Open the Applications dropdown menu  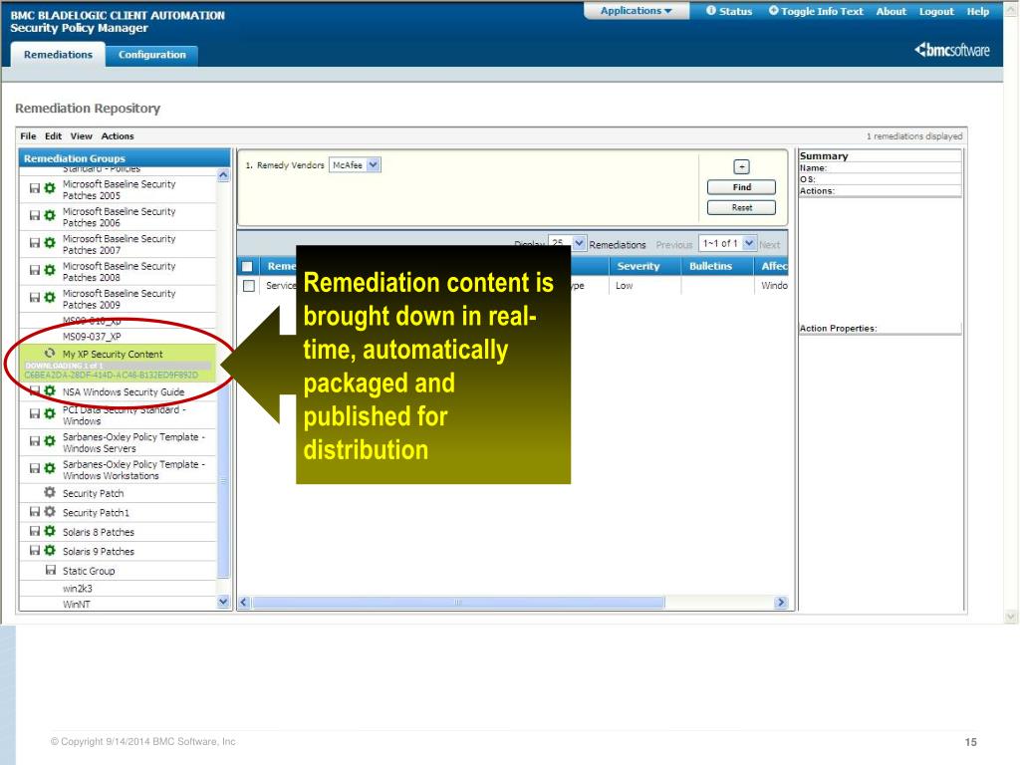point(637,11)
